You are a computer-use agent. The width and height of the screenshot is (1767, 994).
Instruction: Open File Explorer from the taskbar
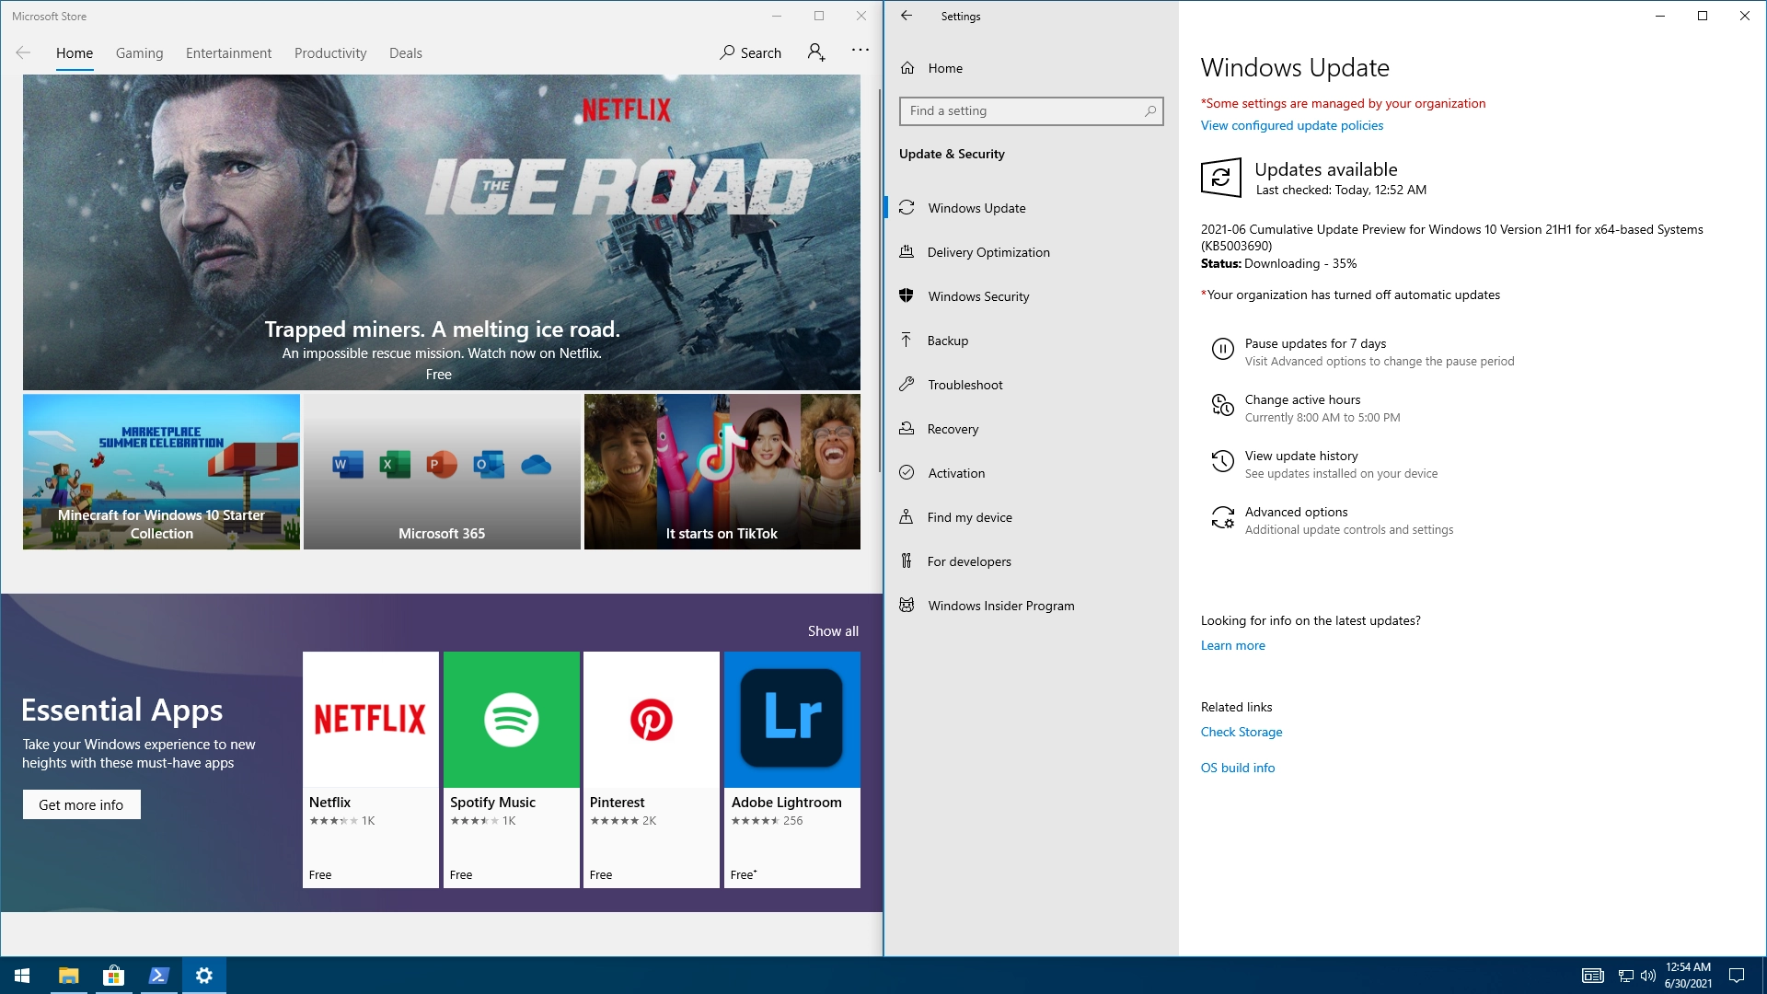click(x=69, y=976)
